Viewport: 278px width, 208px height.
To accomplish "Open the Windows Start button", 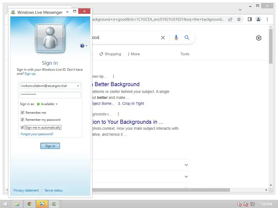I will tap(5, 204).
